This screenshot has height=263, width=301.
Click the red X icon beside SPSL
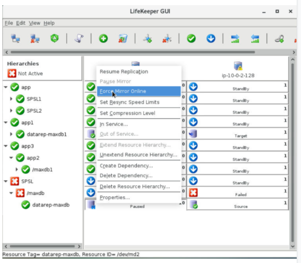point(15,181)
